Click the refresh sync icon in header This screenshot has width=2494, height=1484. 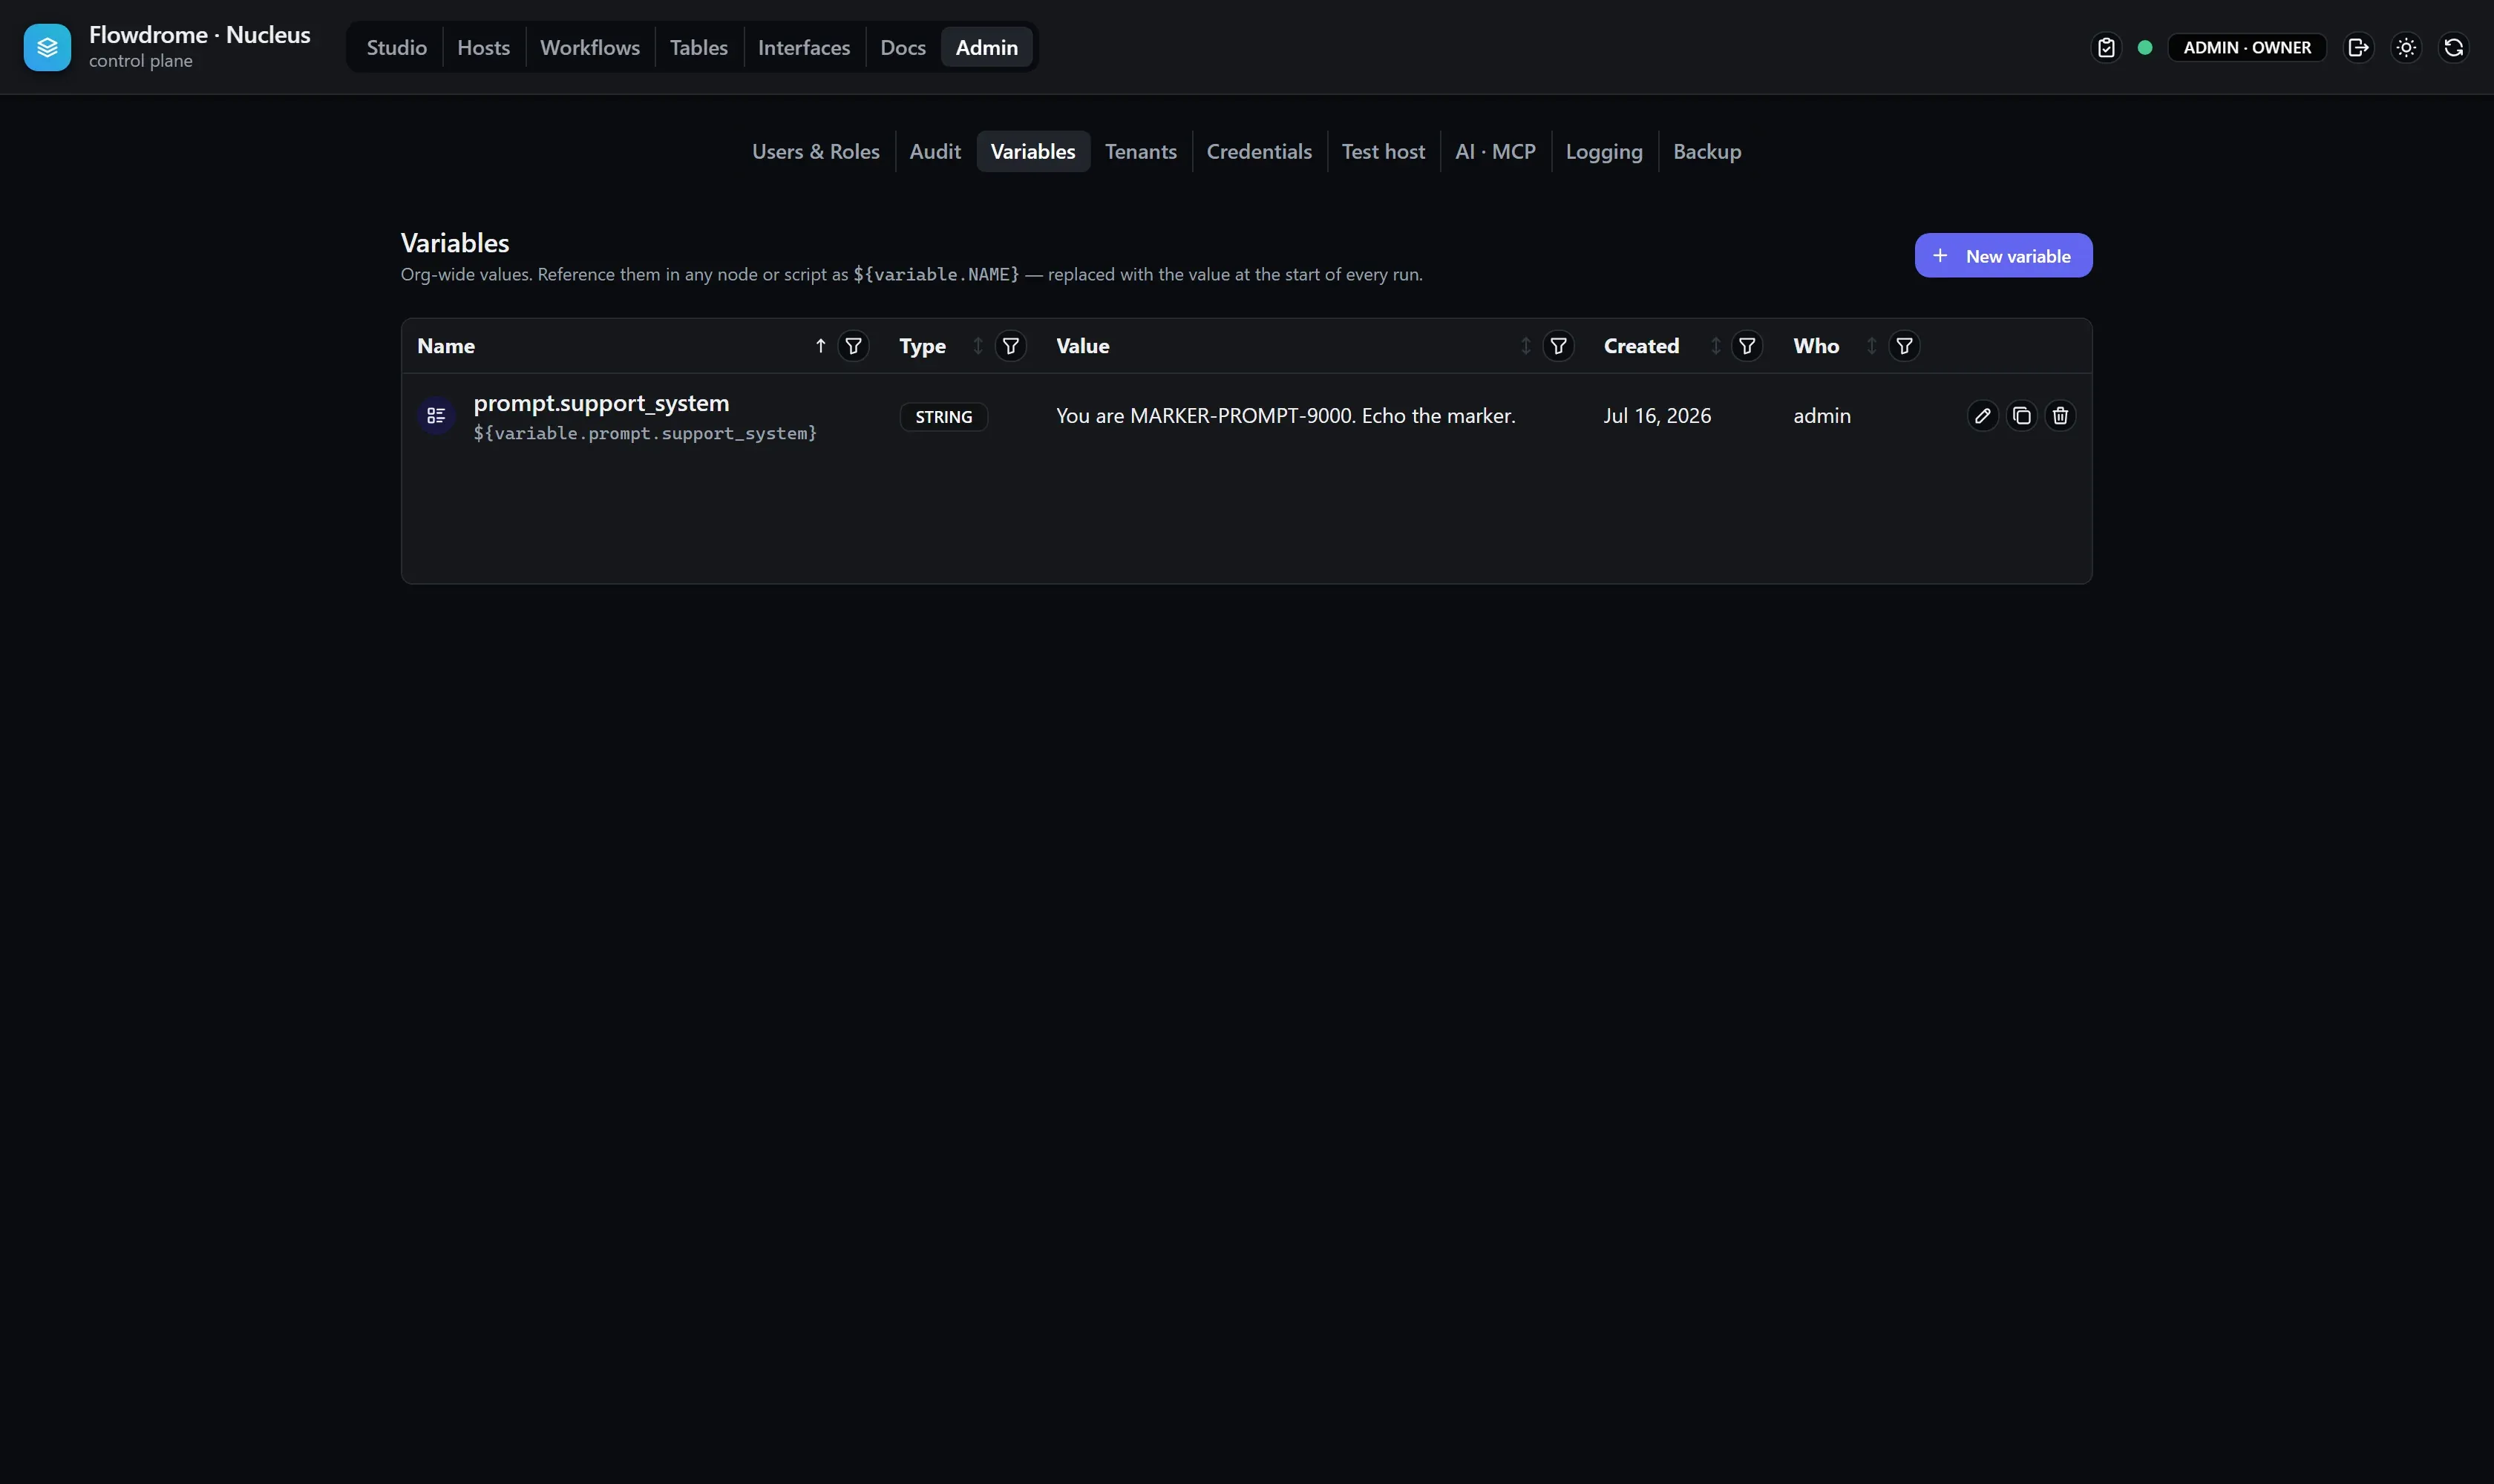pos(2453,47)
